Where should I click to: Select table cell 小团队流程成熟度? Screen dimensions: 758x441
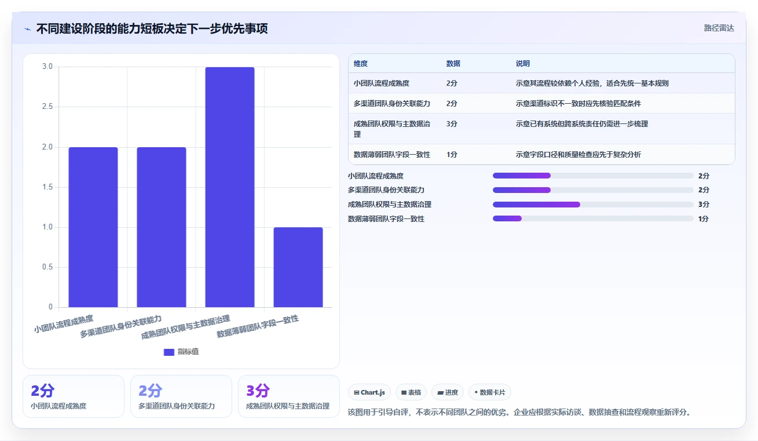[382, 83]
